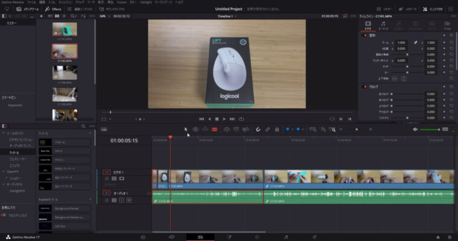Play the timeline in reverse
Screen dimensions: 458x241
(x=209, y=119)
